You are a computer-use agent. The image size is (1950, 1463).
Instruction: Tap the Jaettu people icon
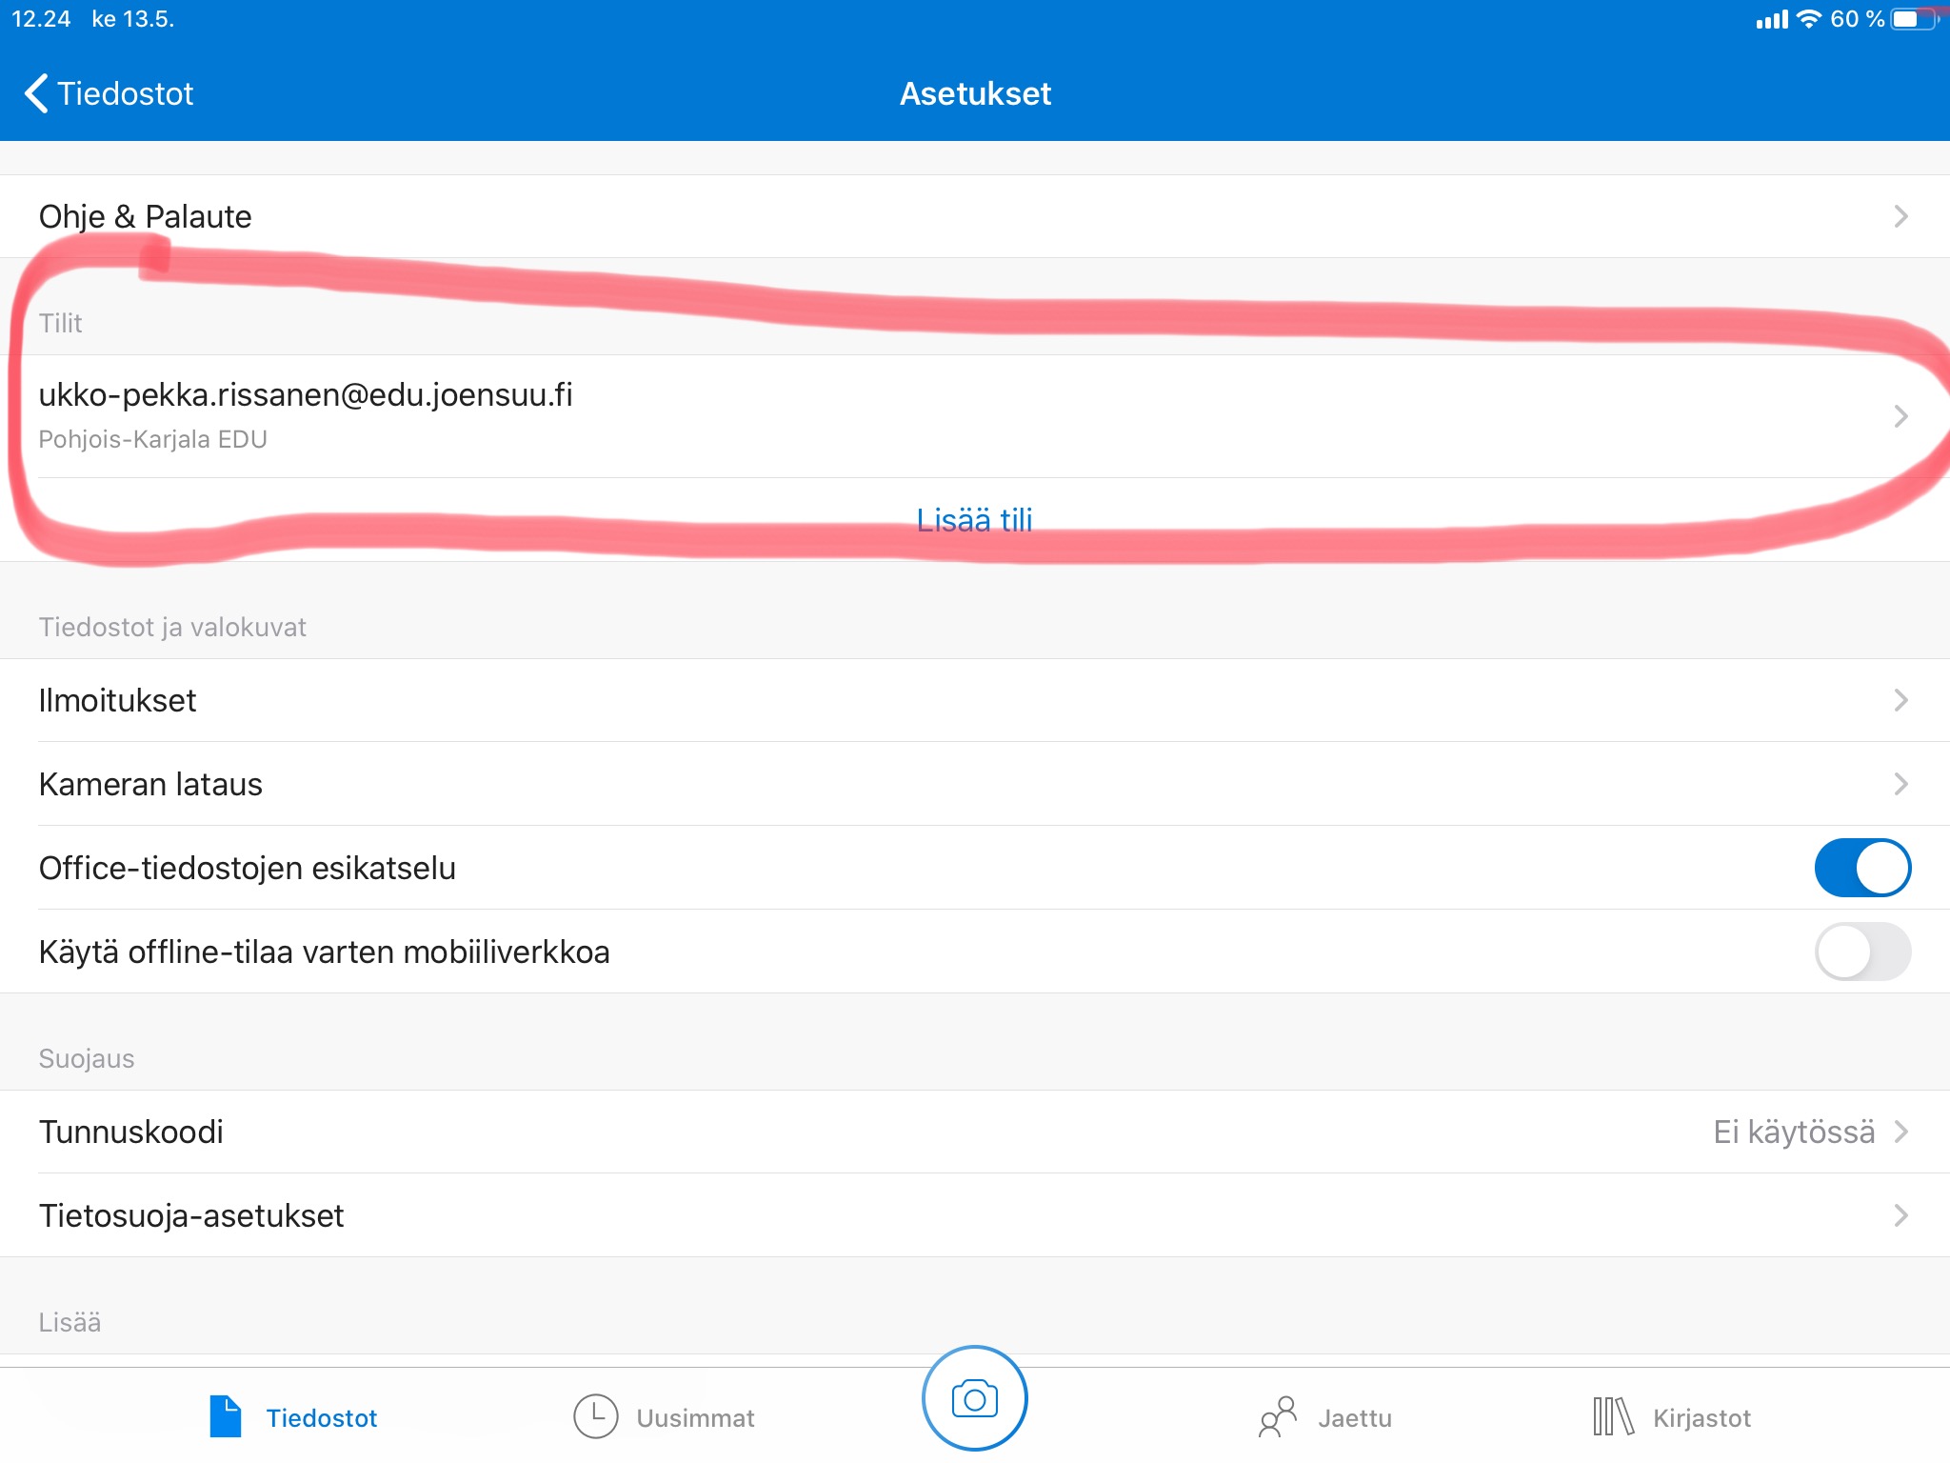point(1278,1416)
